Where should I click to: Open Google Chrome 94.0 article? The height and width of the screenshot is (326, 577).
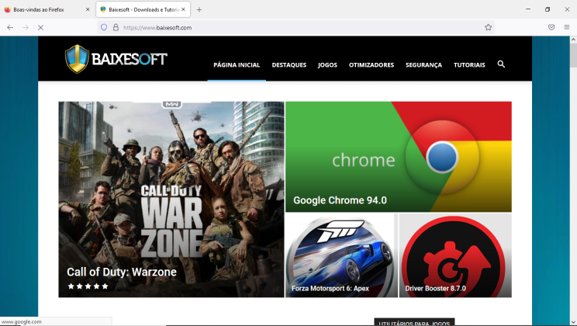(398, 157)
